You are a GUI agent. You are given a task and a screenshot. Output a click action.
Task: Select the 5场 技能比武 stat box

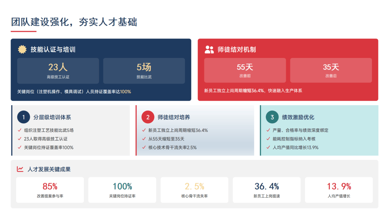click(x=144, y=71)
